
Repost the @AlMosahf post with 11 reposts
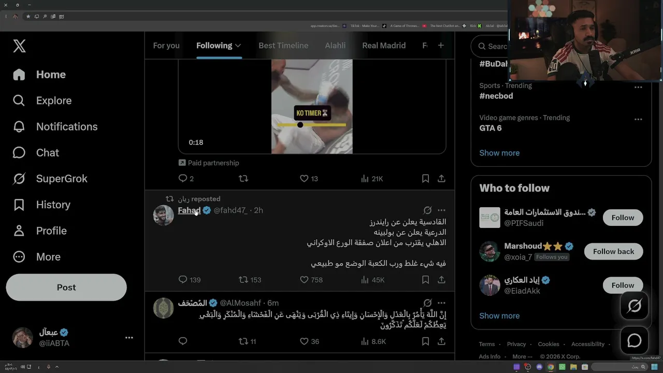pos(247,341)
